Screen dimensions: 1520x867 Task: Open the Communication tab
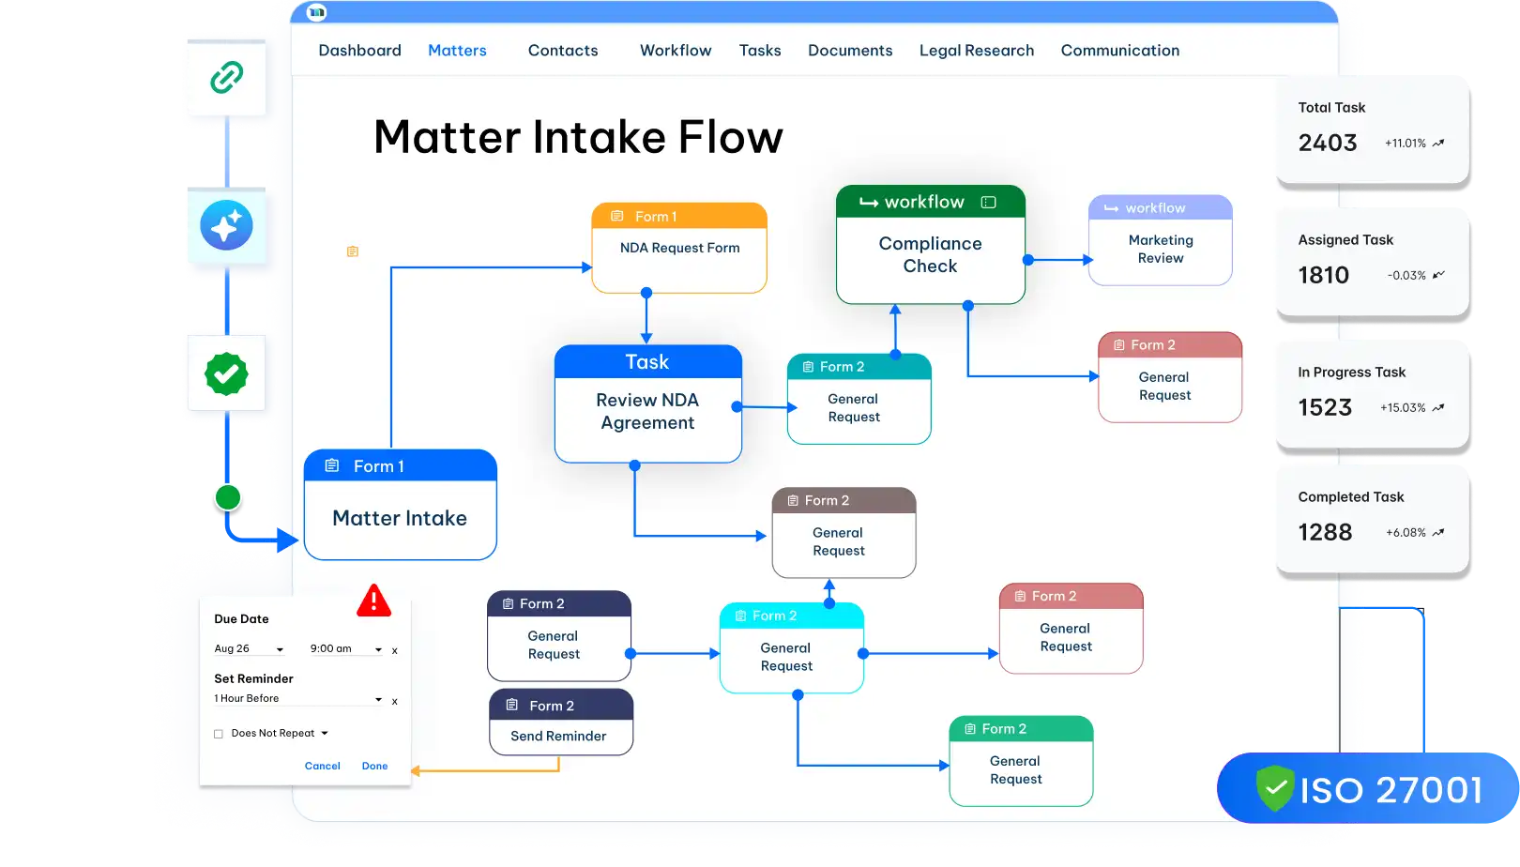pos(1120,51)
